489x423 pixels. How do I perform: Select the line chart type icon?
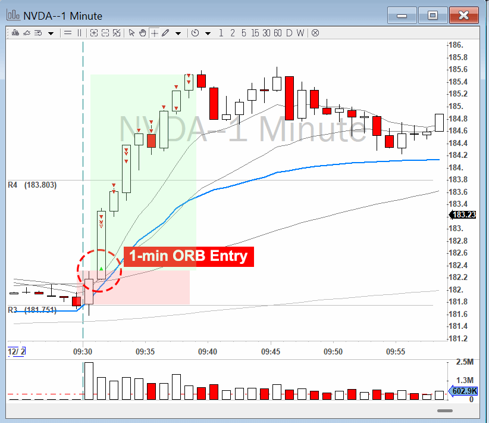[26, 33]
